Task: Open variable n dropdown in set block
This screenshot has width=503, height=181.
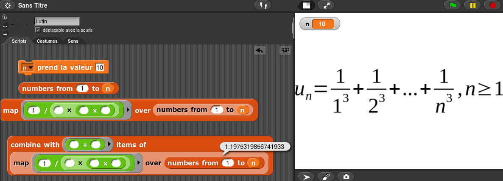Action: click(x=28, y=68)
